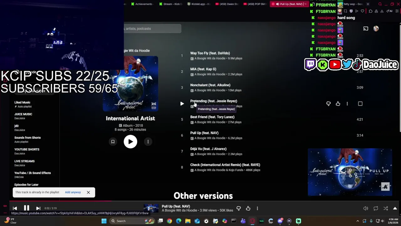Like the Pretending track row
Screen dimensions: 401x226
tap(338, 104)
